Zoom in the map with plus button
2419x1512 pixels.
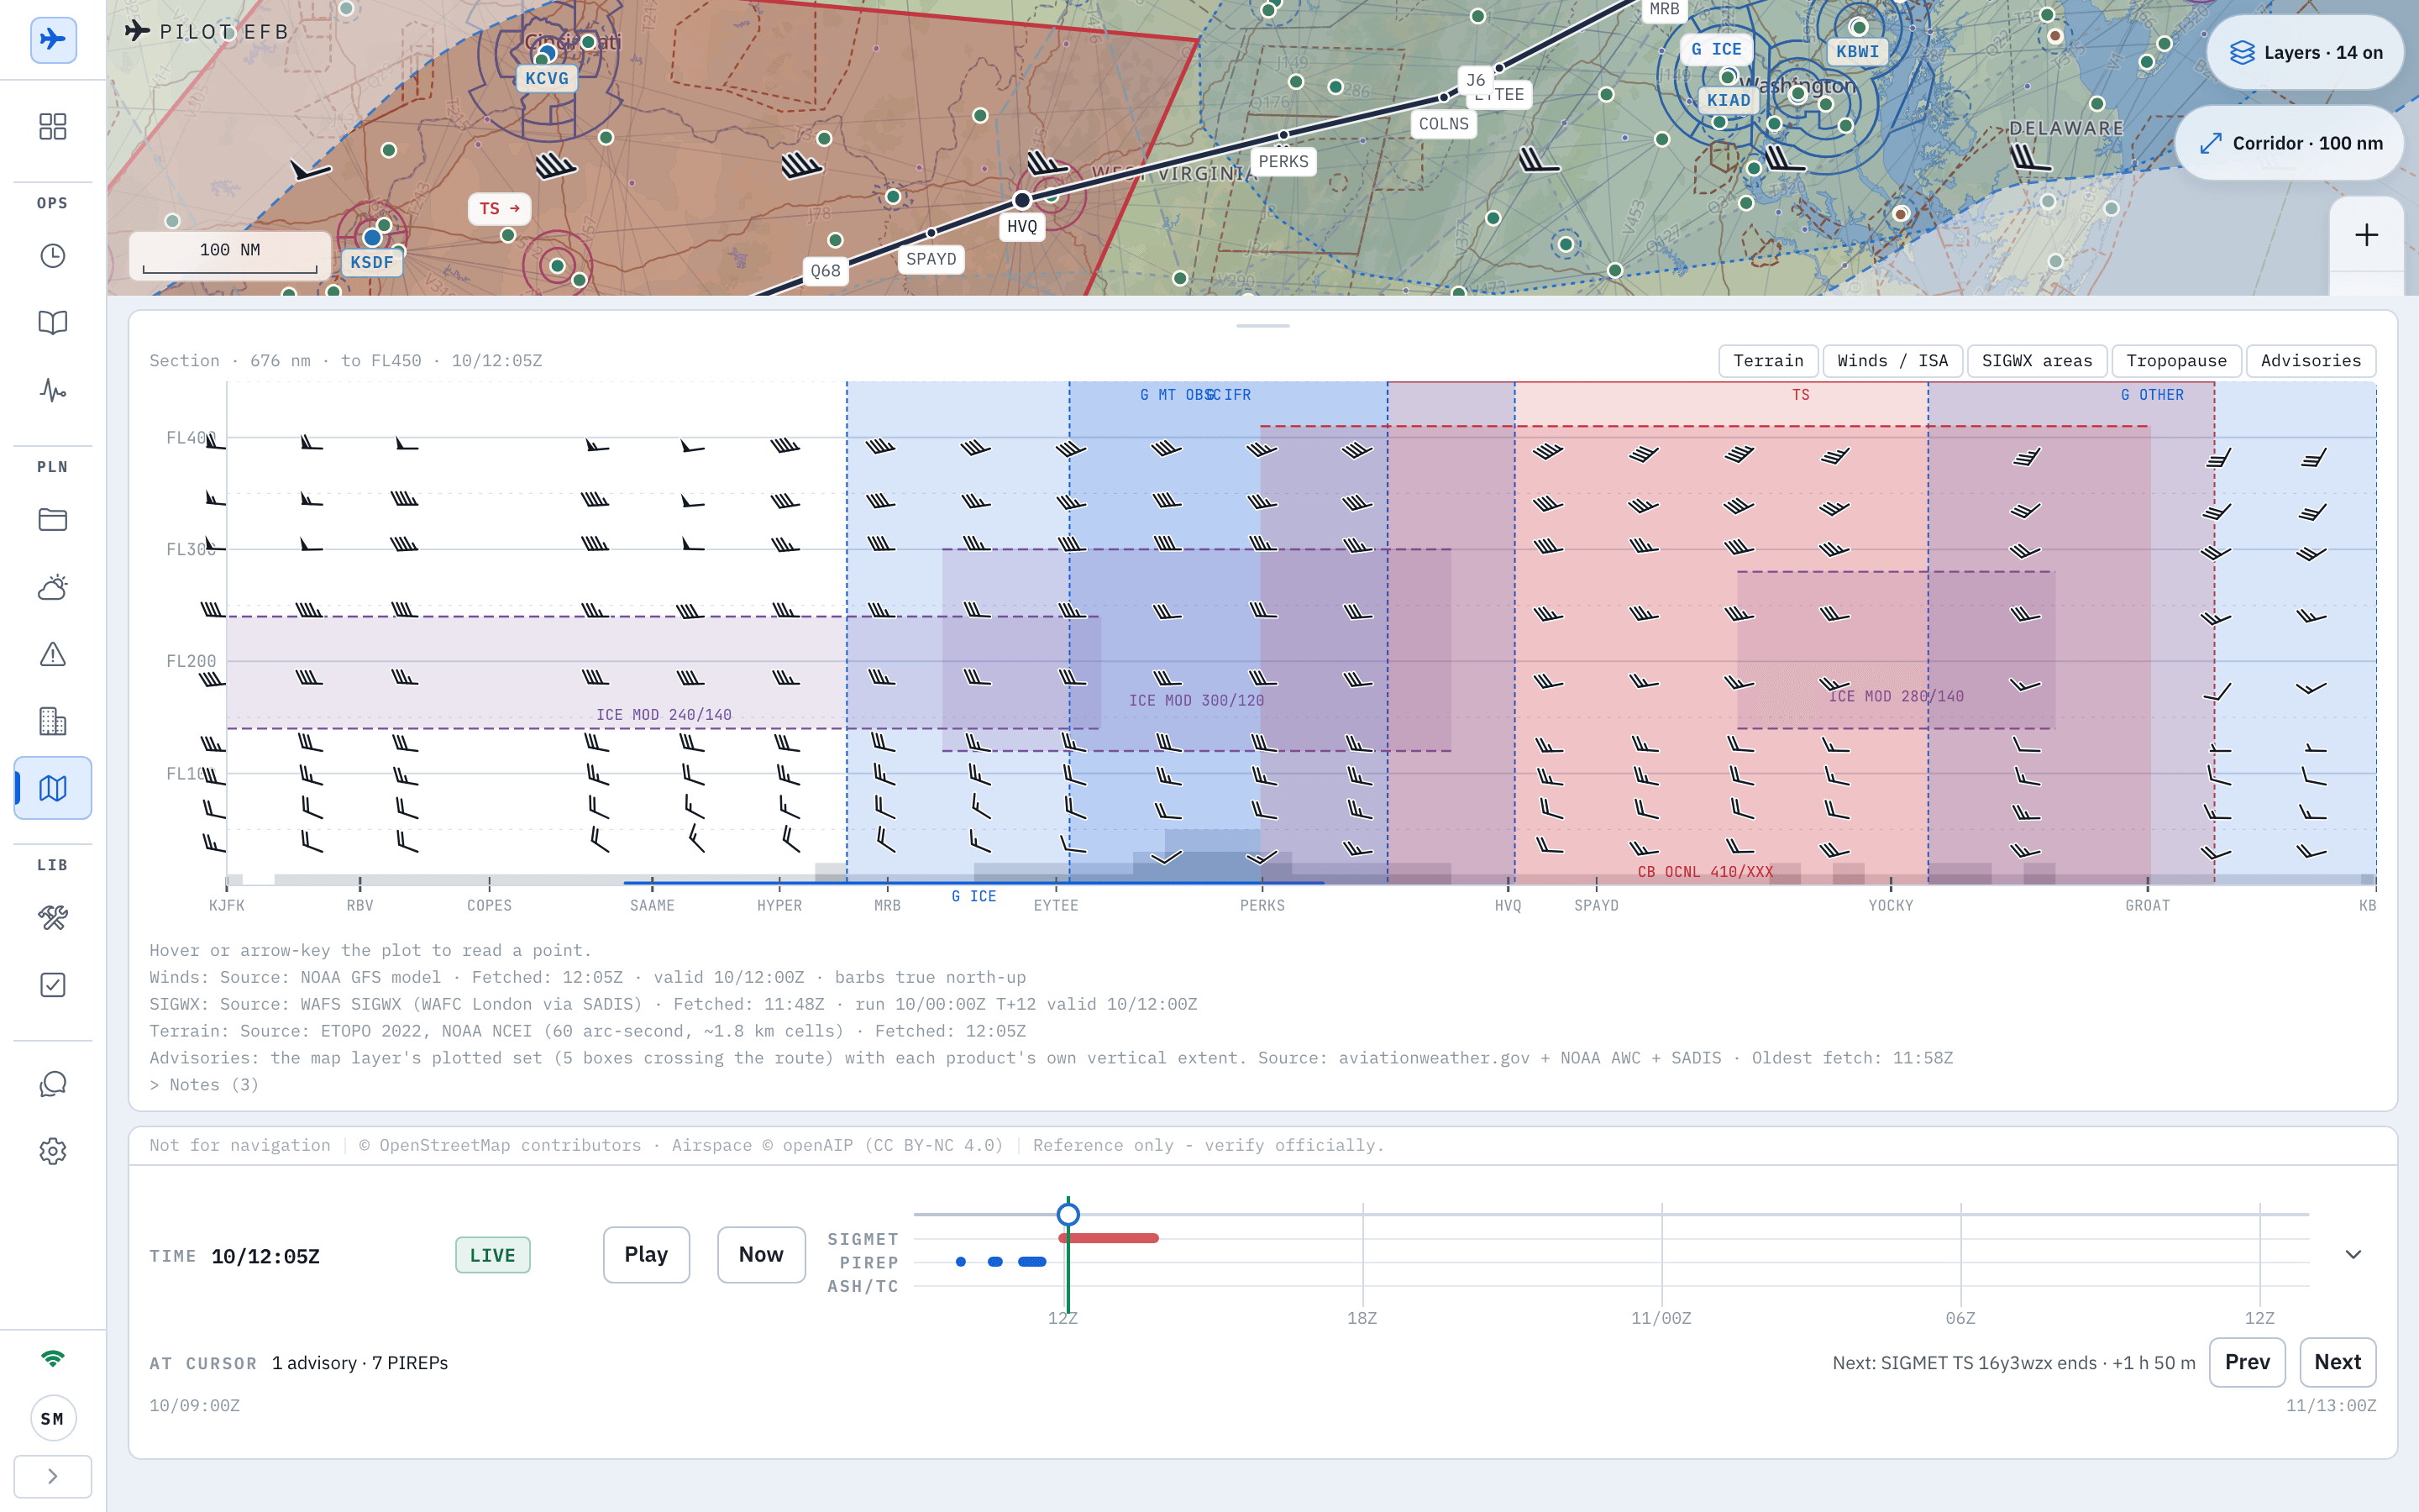[x=2366, y=235]
